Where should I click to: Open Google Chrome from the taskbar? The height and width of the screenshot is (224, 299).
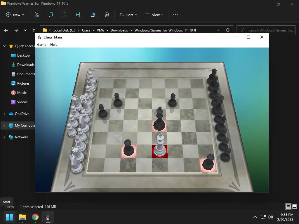pos(35,217)
